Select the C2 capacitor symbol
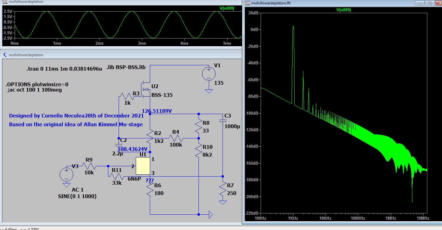The image size is (442, 230). [x=119, y=145]
